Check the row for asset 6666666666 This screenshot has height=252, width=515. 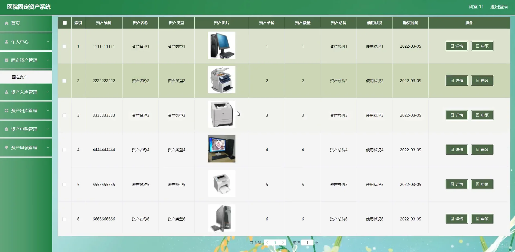(64, 219)
